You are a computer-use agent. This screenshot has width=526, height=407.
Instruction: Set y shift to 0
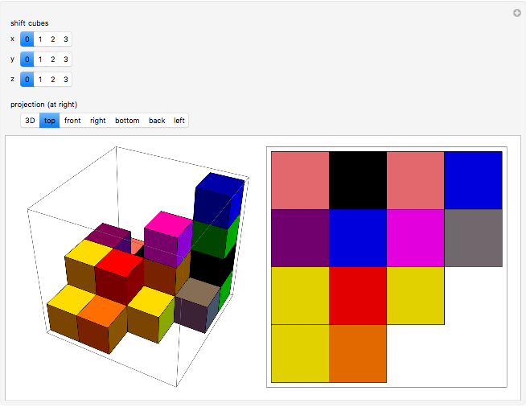[x=27, y=59]
